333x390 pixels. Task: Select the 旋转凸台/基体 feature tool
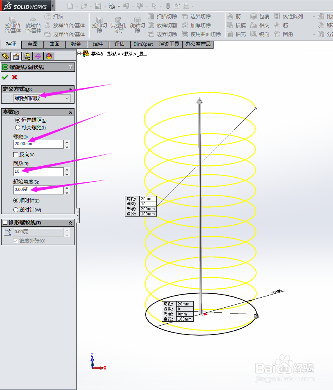point(33,24)
